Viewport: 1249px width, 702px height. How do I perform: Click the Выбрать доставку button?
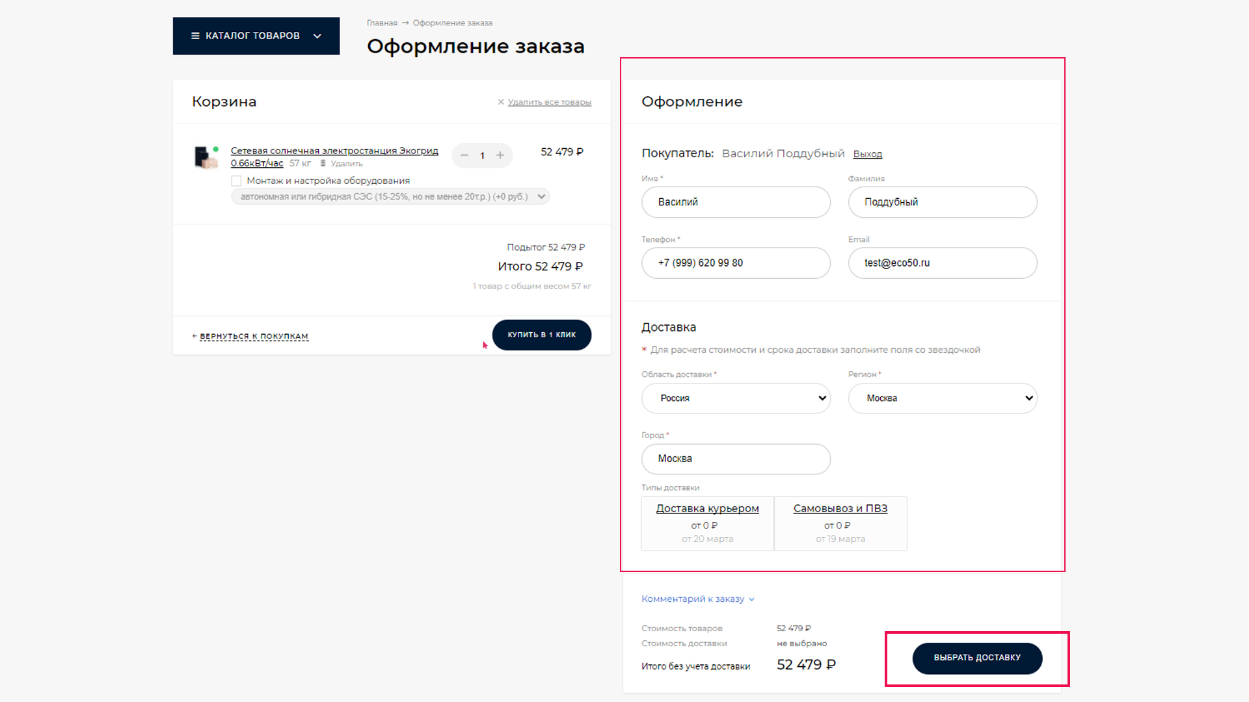point(977,658)
